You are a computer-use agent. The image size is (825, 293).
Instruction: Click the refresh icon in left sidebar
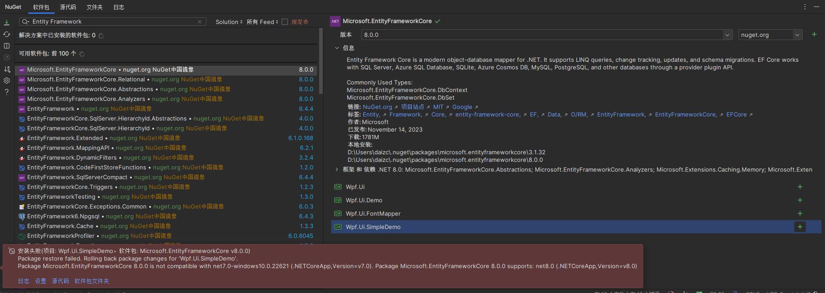[x=7, y=34]
